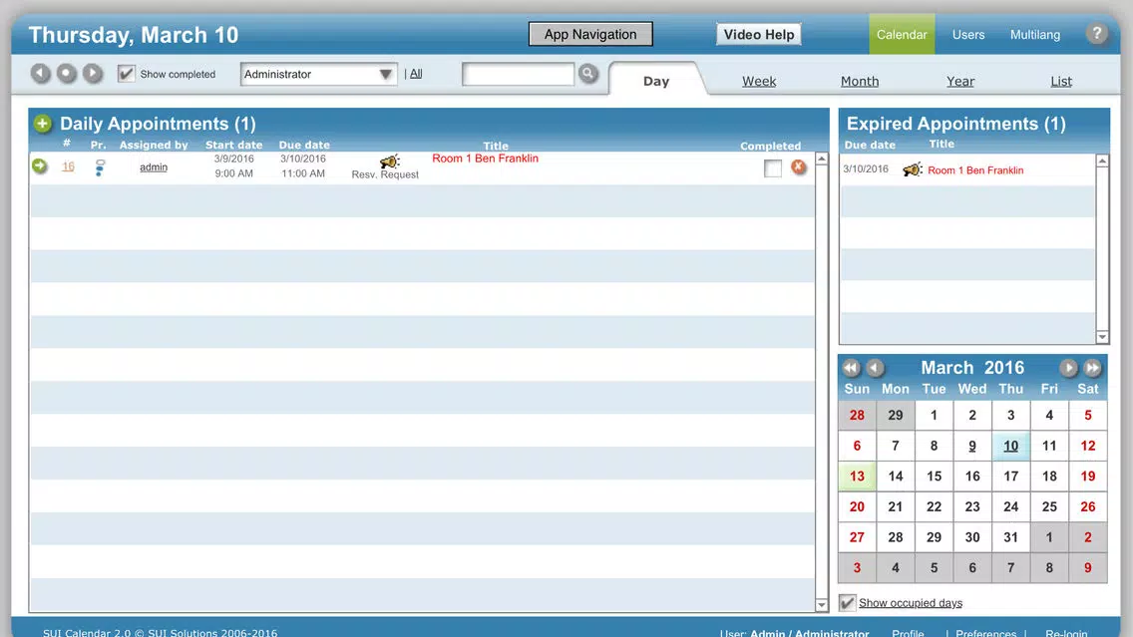The image size is (1133, 637).
Task: Click megaphone icon in Expired Appointments
Action: click(912, 169)
